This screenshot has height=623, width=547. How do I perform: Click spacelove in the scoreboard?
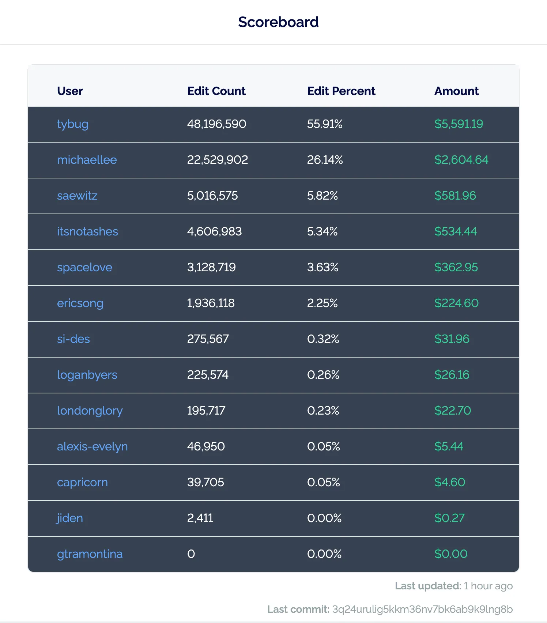(x=84, y=267)
